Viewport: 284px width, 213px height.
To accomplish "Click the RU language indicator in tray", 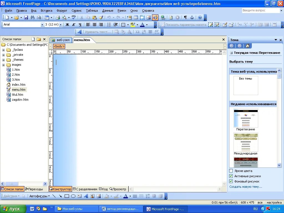I will pyautogui.click(x=255, y=209).
